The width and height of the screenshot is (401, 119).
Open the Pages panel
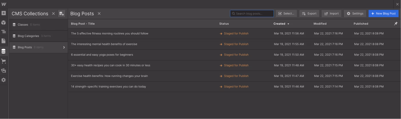[3, 41]
